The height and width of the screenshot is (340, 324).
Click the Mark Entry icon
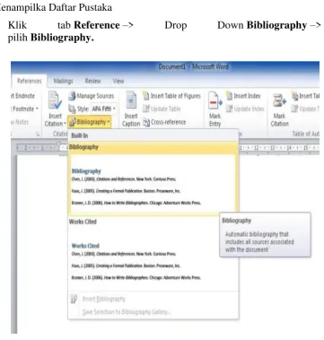pos(215,101)
